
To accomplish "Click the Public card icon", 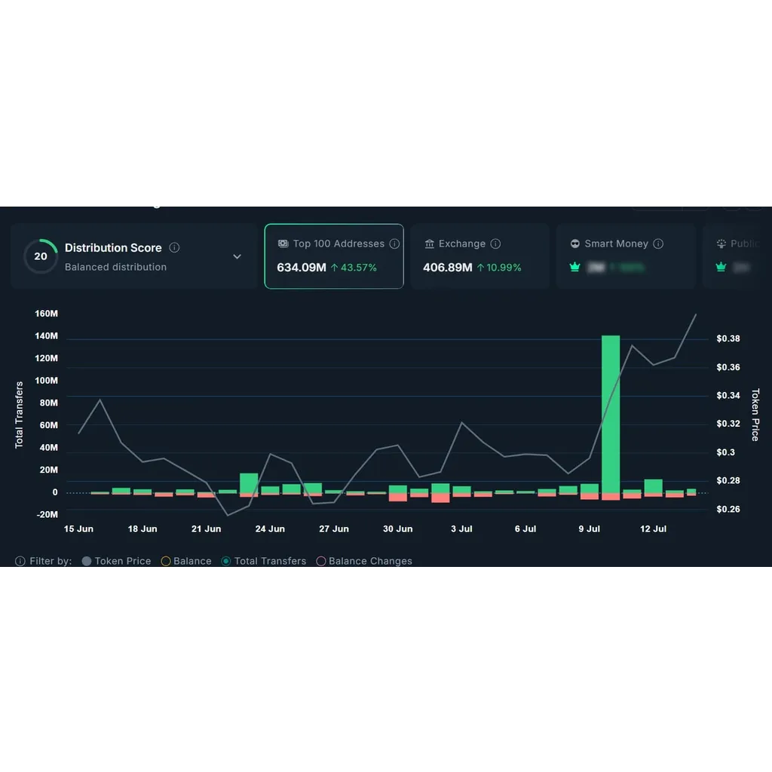I will pos(721,244).
